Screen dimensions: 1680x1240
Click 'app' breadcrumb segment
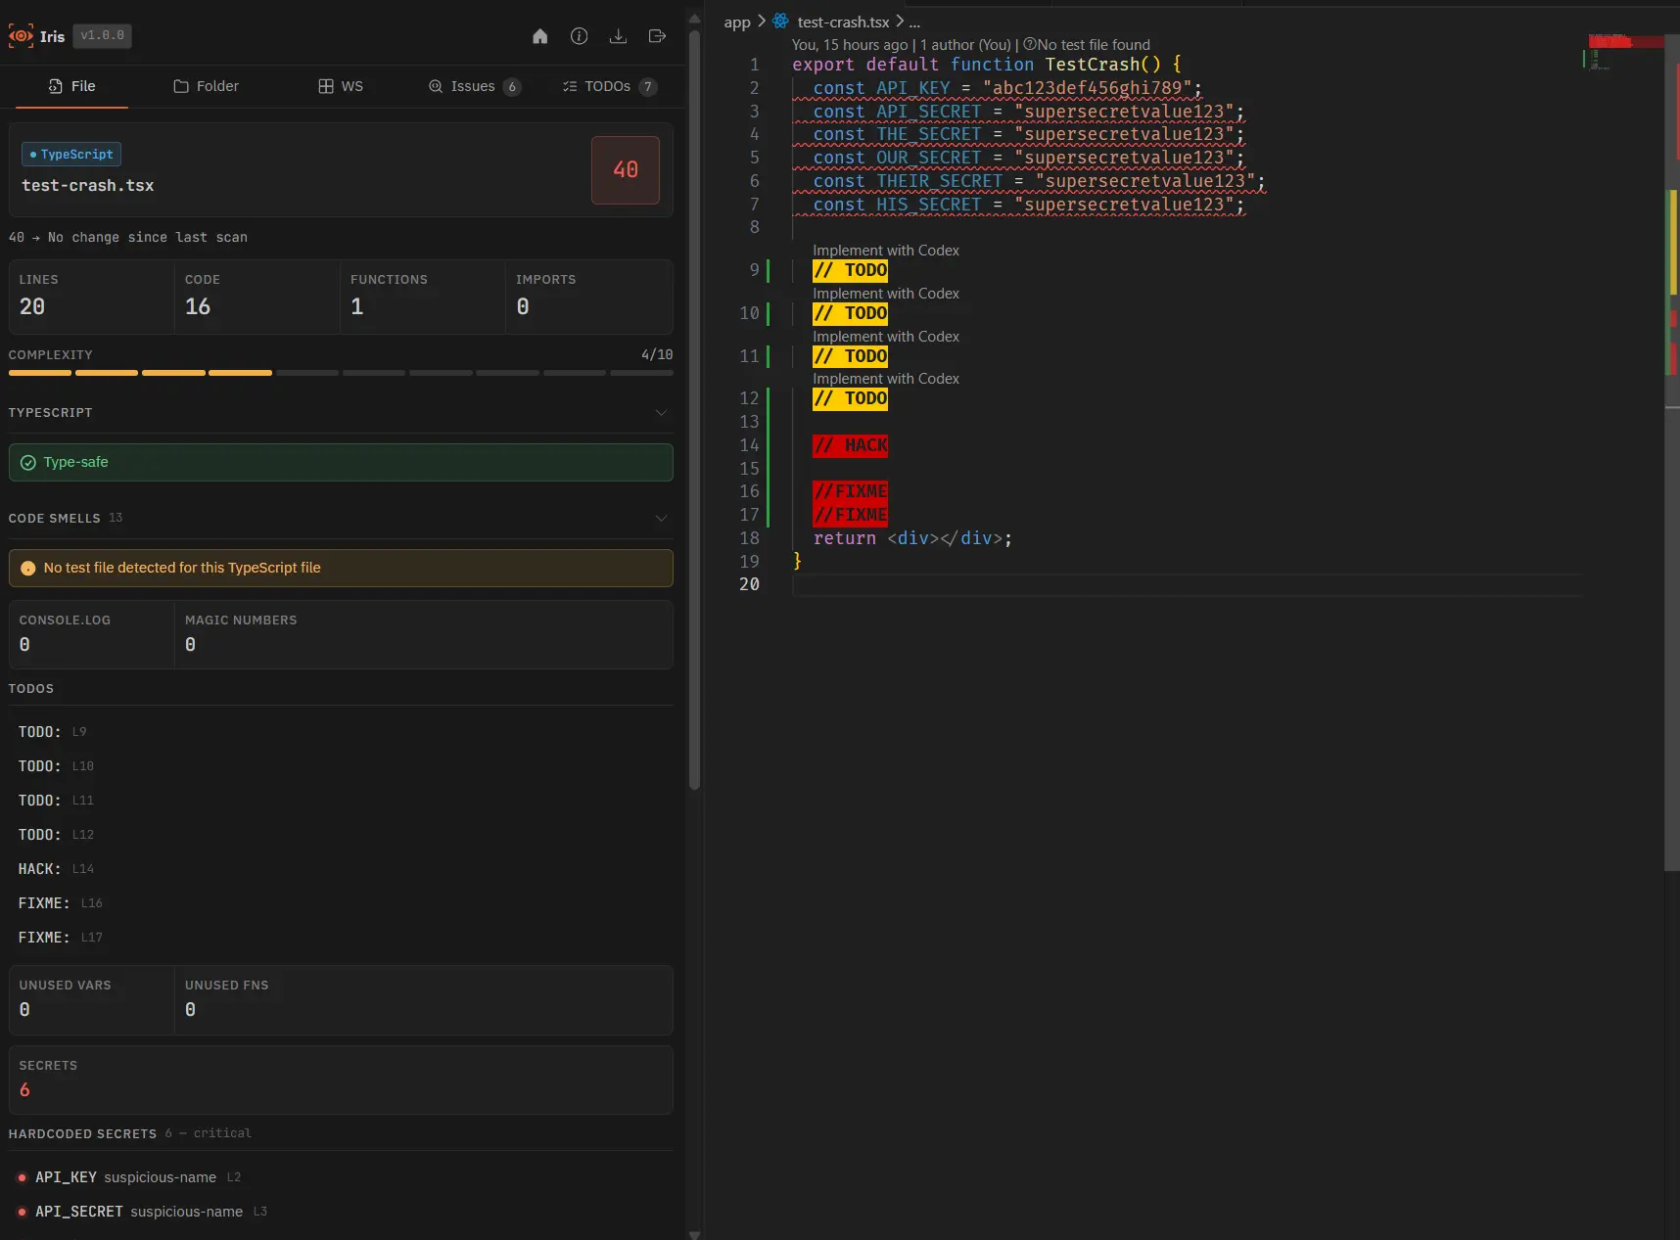click(x=737, y=23)
